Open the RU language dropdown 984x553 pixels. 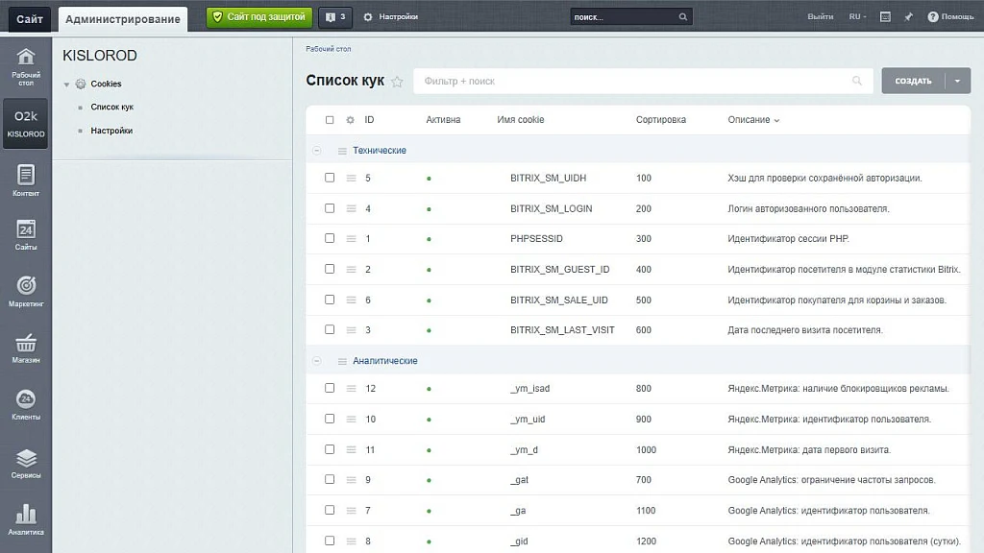tap(857, 17)
